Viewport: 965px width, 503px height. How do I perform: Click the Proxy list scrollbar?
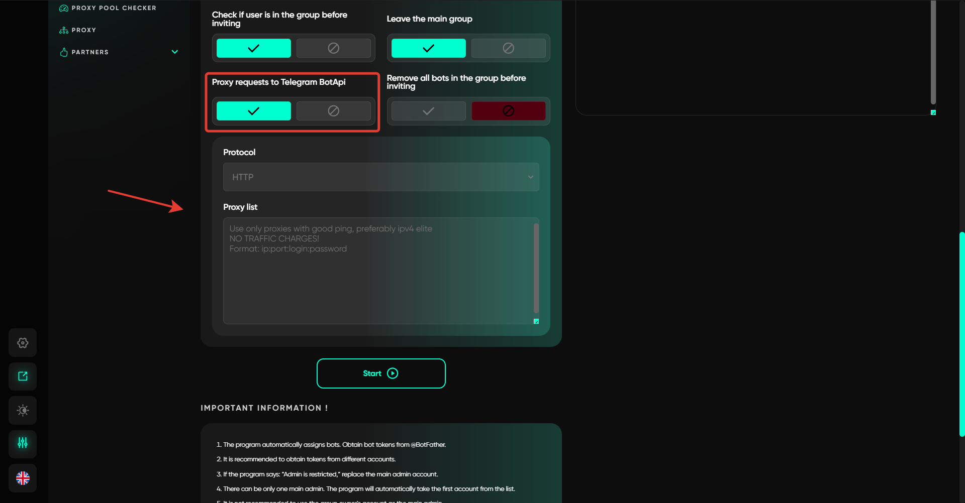536,269
